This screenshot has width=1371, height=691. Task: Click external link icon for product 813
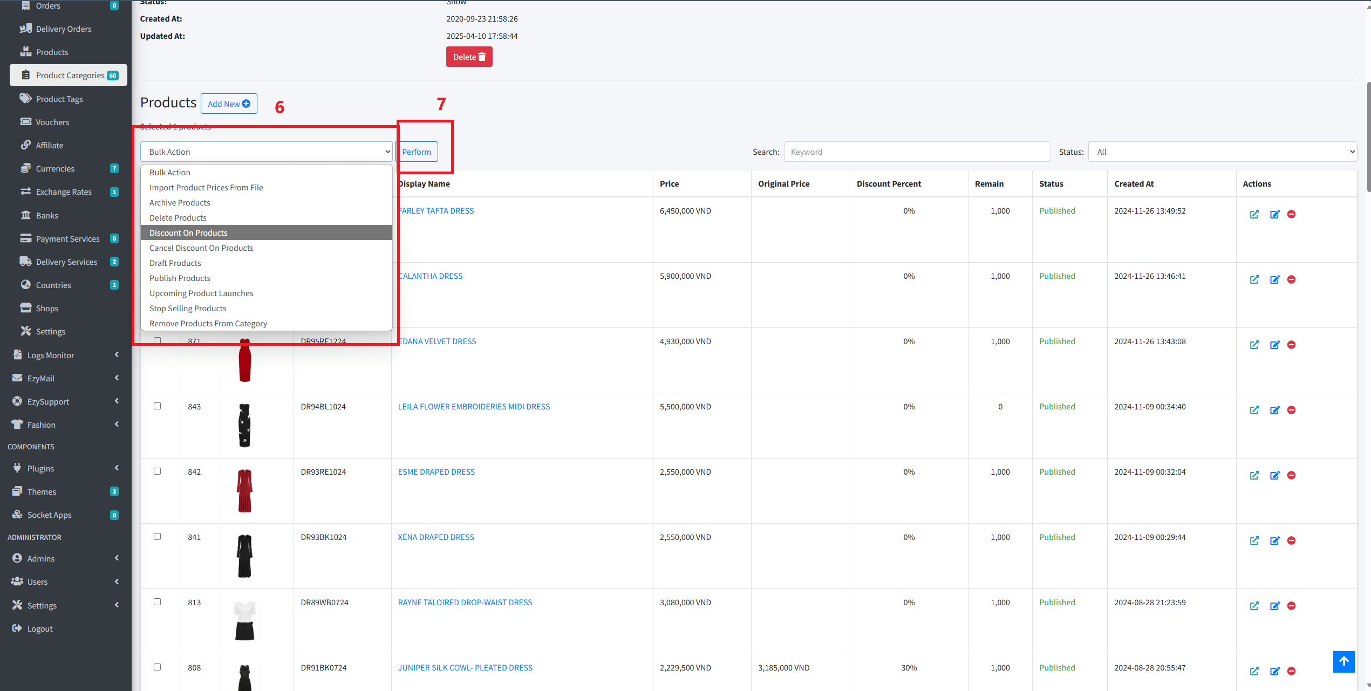coord(1254,606)
